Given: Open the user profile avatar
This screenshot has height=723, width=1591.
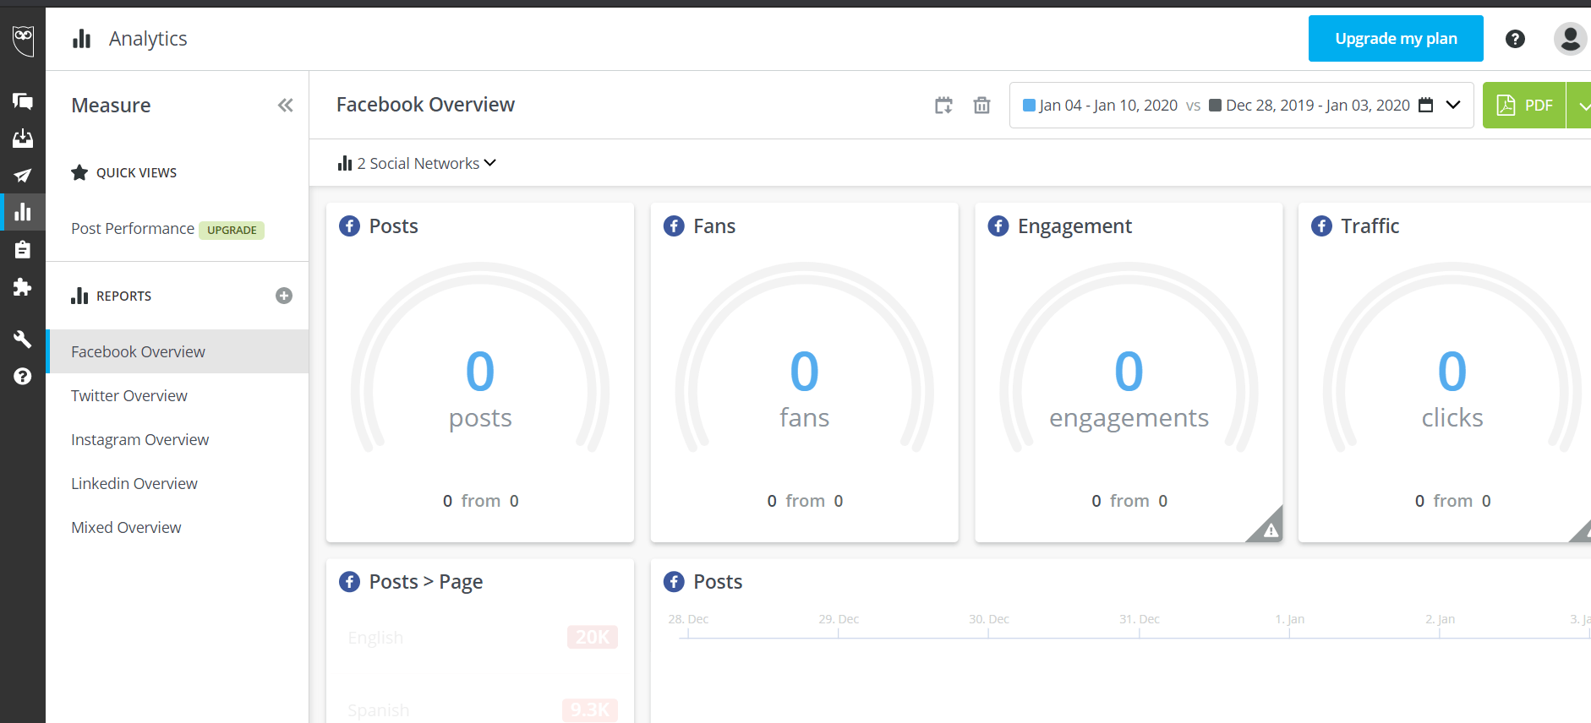Looking at the screenshot, I should (1570, 39).
